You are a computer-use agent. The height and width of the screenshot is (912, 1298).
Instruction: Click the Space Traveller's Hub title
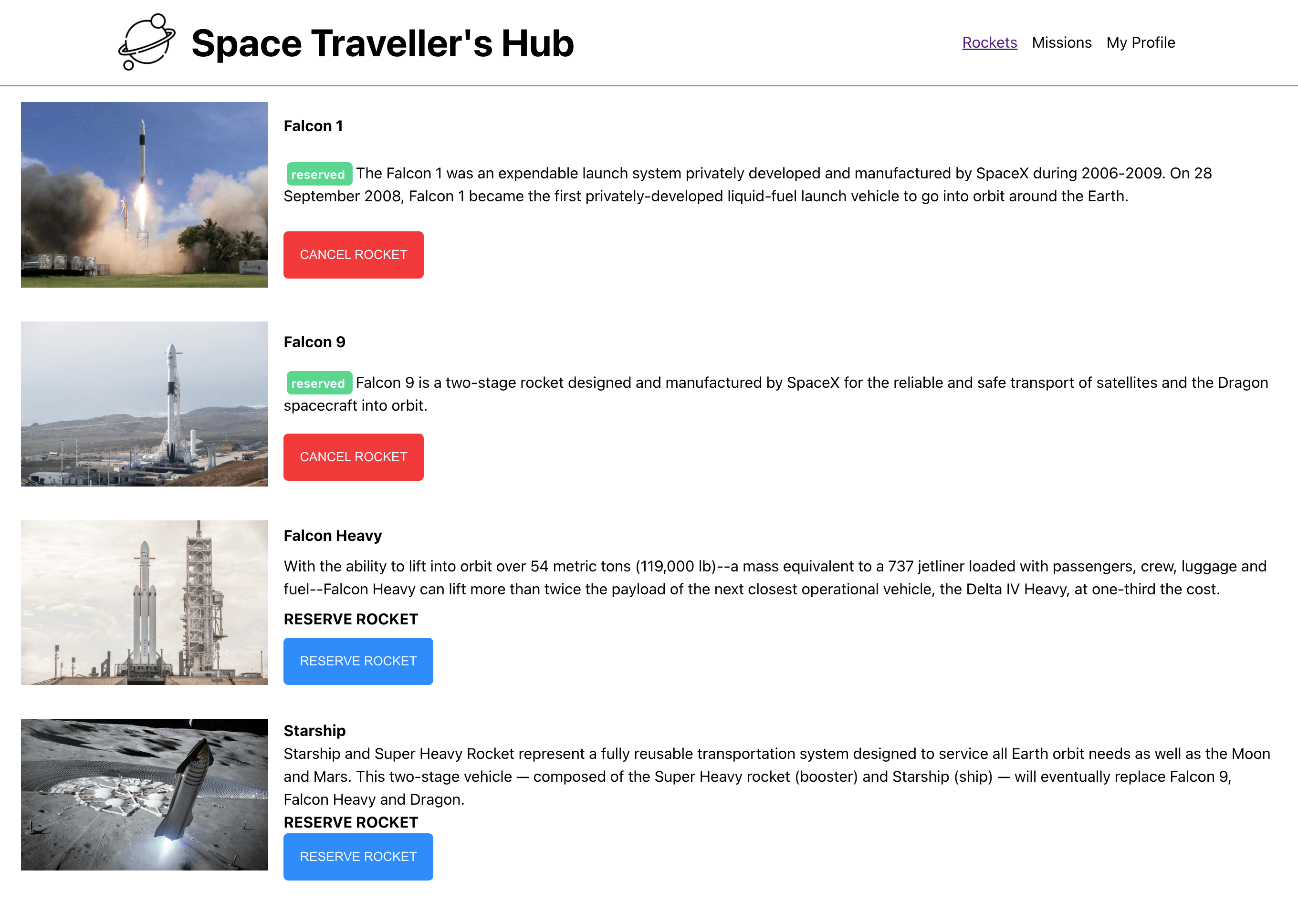point(382,43)
